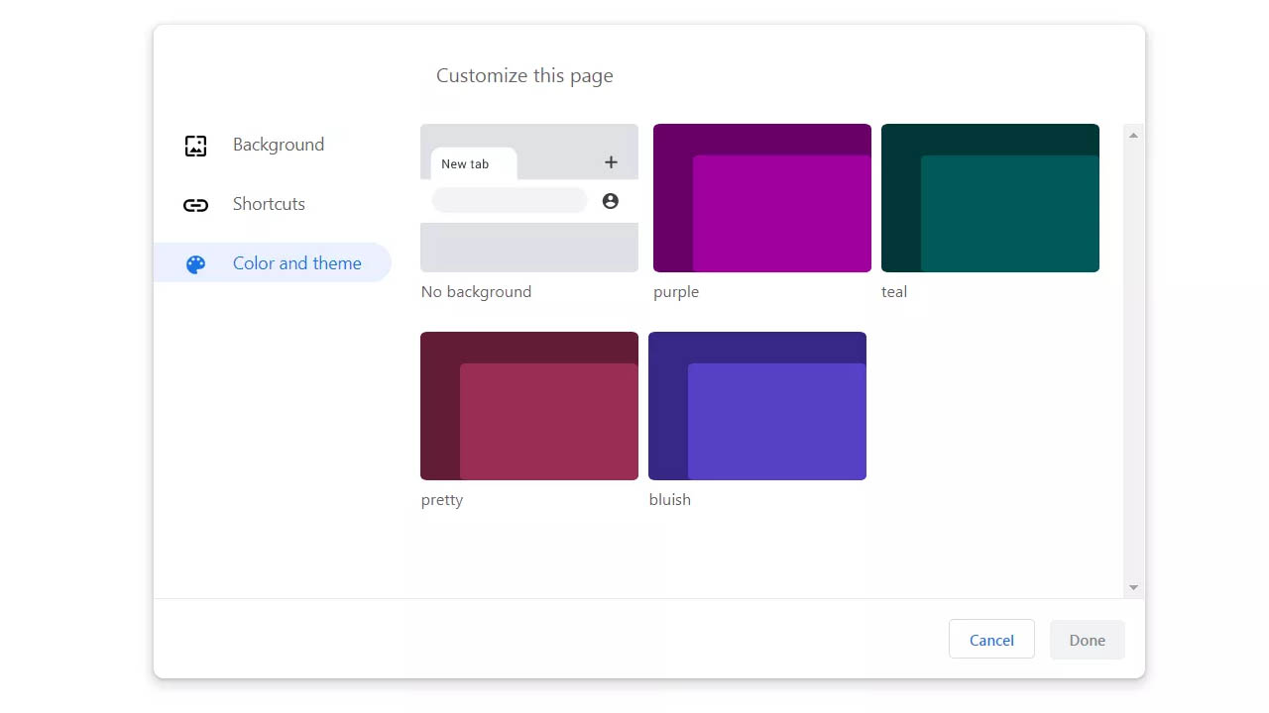This screenshot has height=713, width=1269.
Task: Click the Background image icon in sidebar
Action: [195, 145]
